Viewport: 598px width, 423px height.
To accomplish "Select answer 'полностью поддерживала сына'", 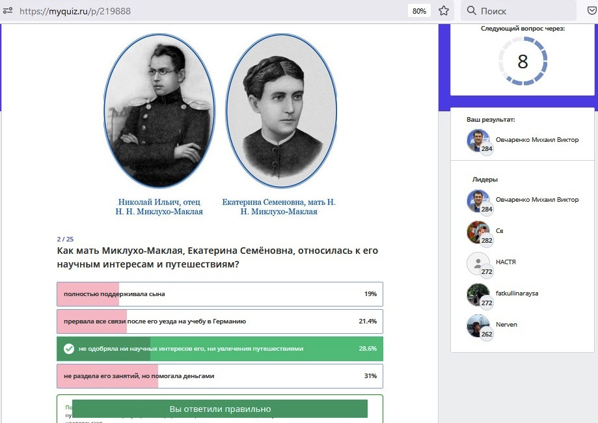I will 219,294.
